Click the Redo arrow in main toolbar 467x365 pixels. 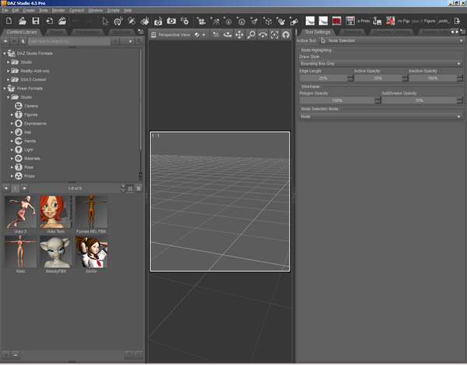pyautogui.click(x=89, y=21)
